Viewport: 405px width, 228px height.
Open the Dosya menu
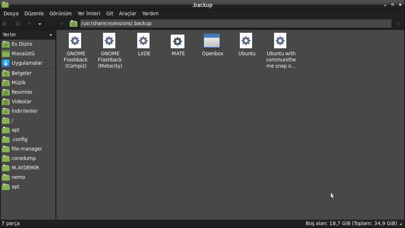11,13
